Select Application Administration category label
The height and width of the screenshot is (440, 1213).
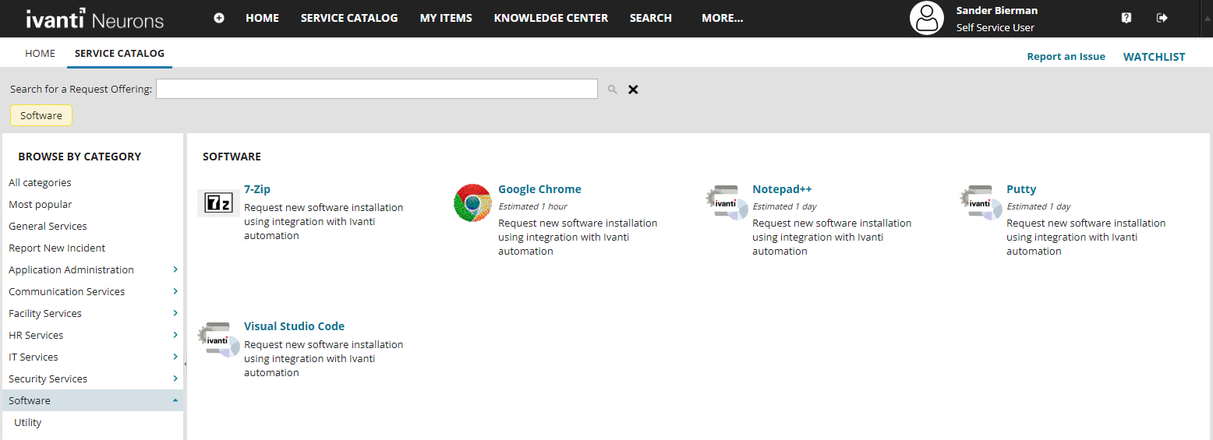pos(71,269)
